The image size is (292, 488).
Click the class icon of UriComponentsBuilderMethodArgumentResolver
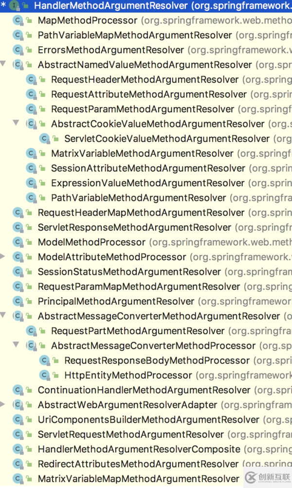[18, 419]
